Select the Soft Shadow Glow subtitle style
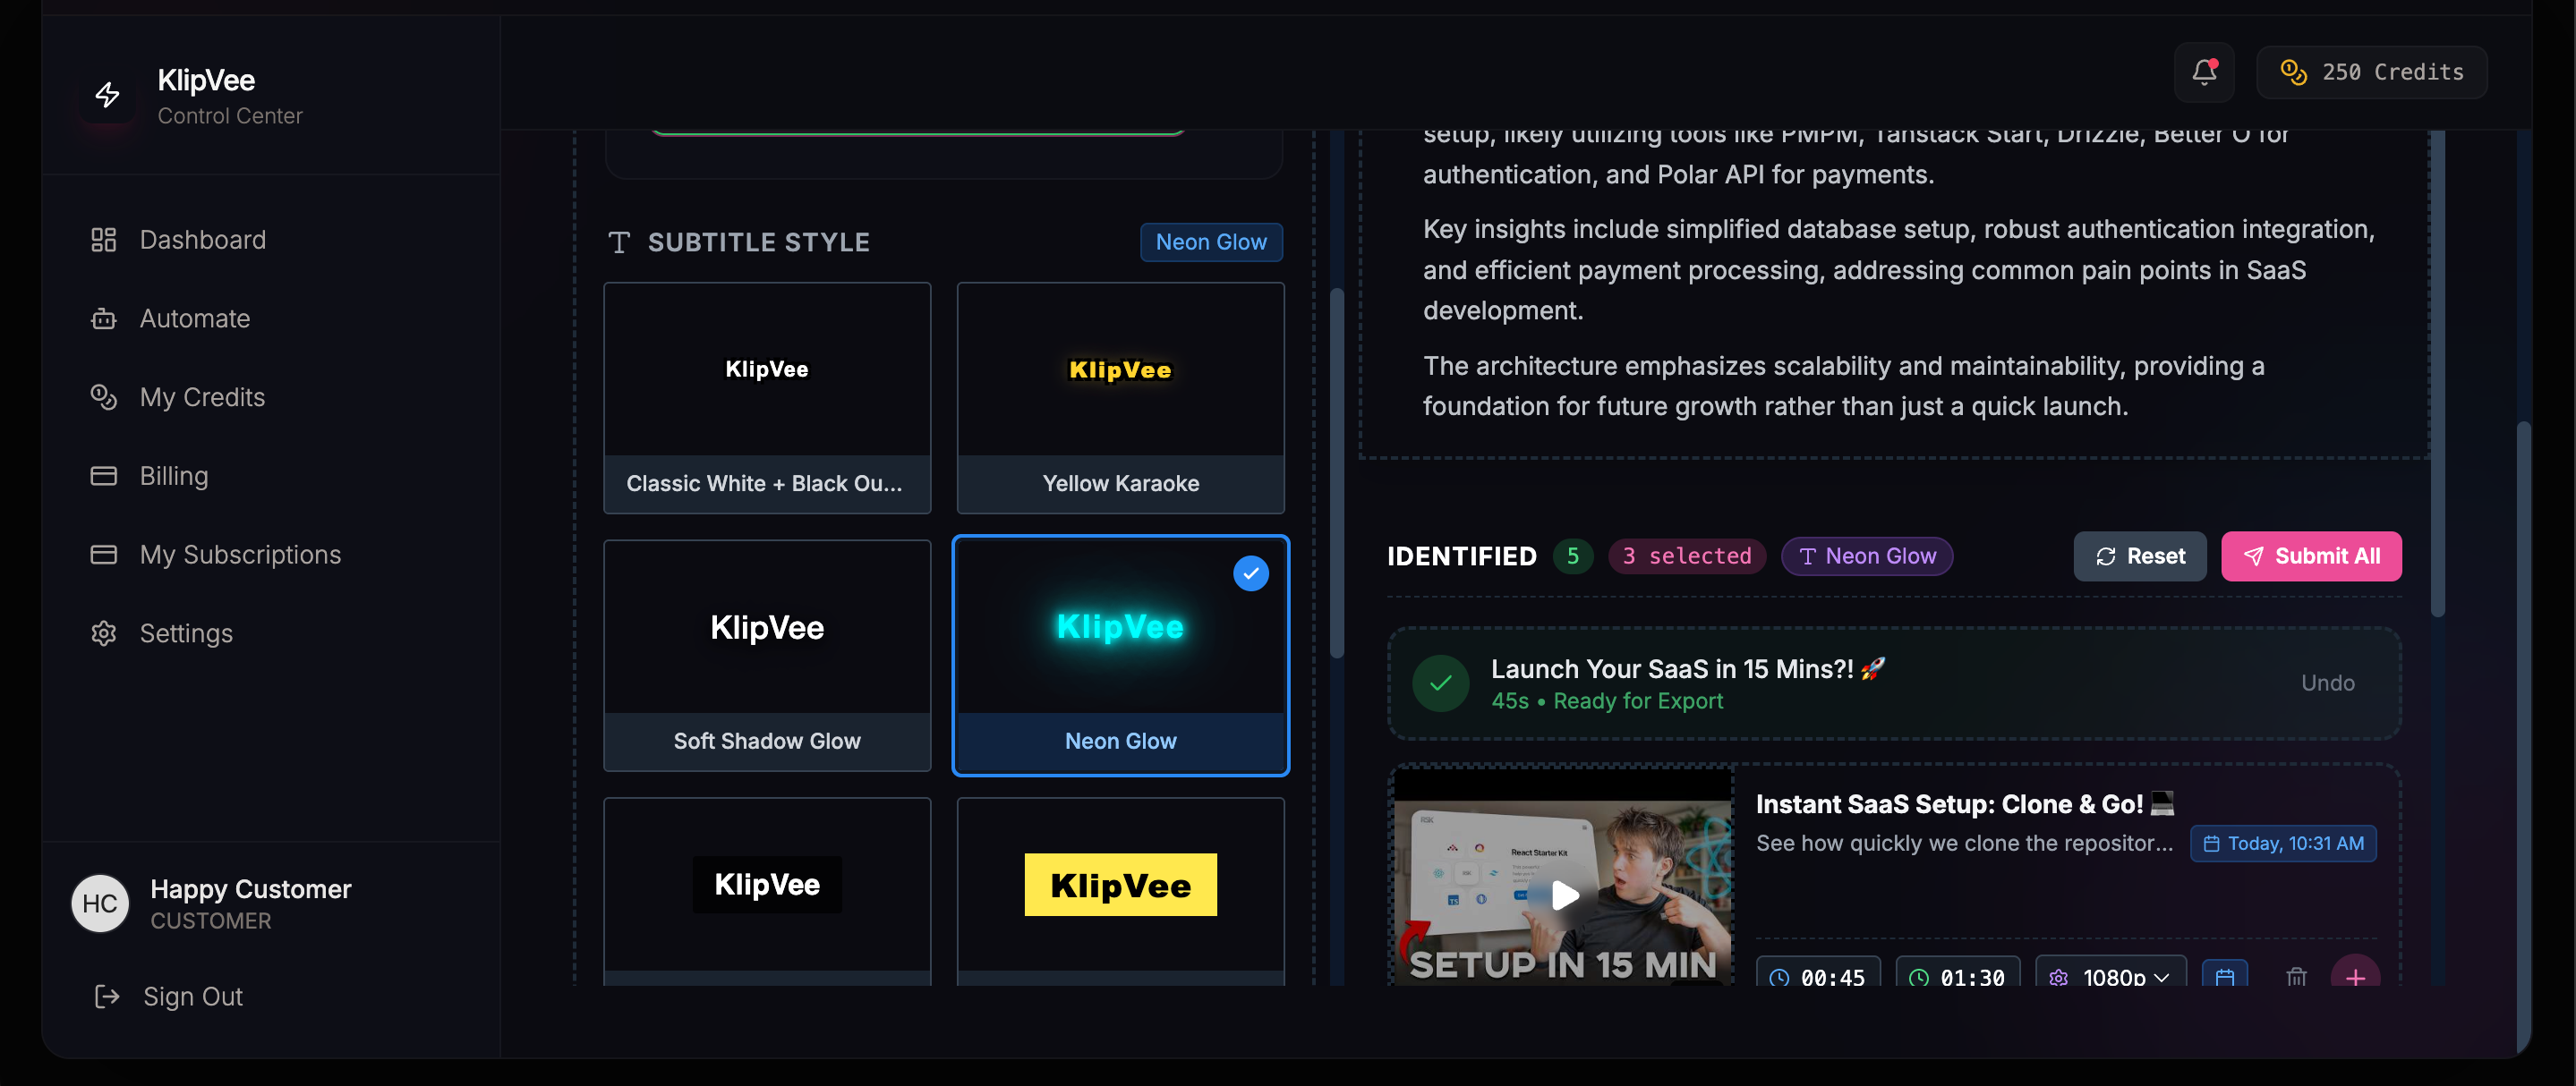This screenshot has height=1086, width=2576. pos(766,657)
